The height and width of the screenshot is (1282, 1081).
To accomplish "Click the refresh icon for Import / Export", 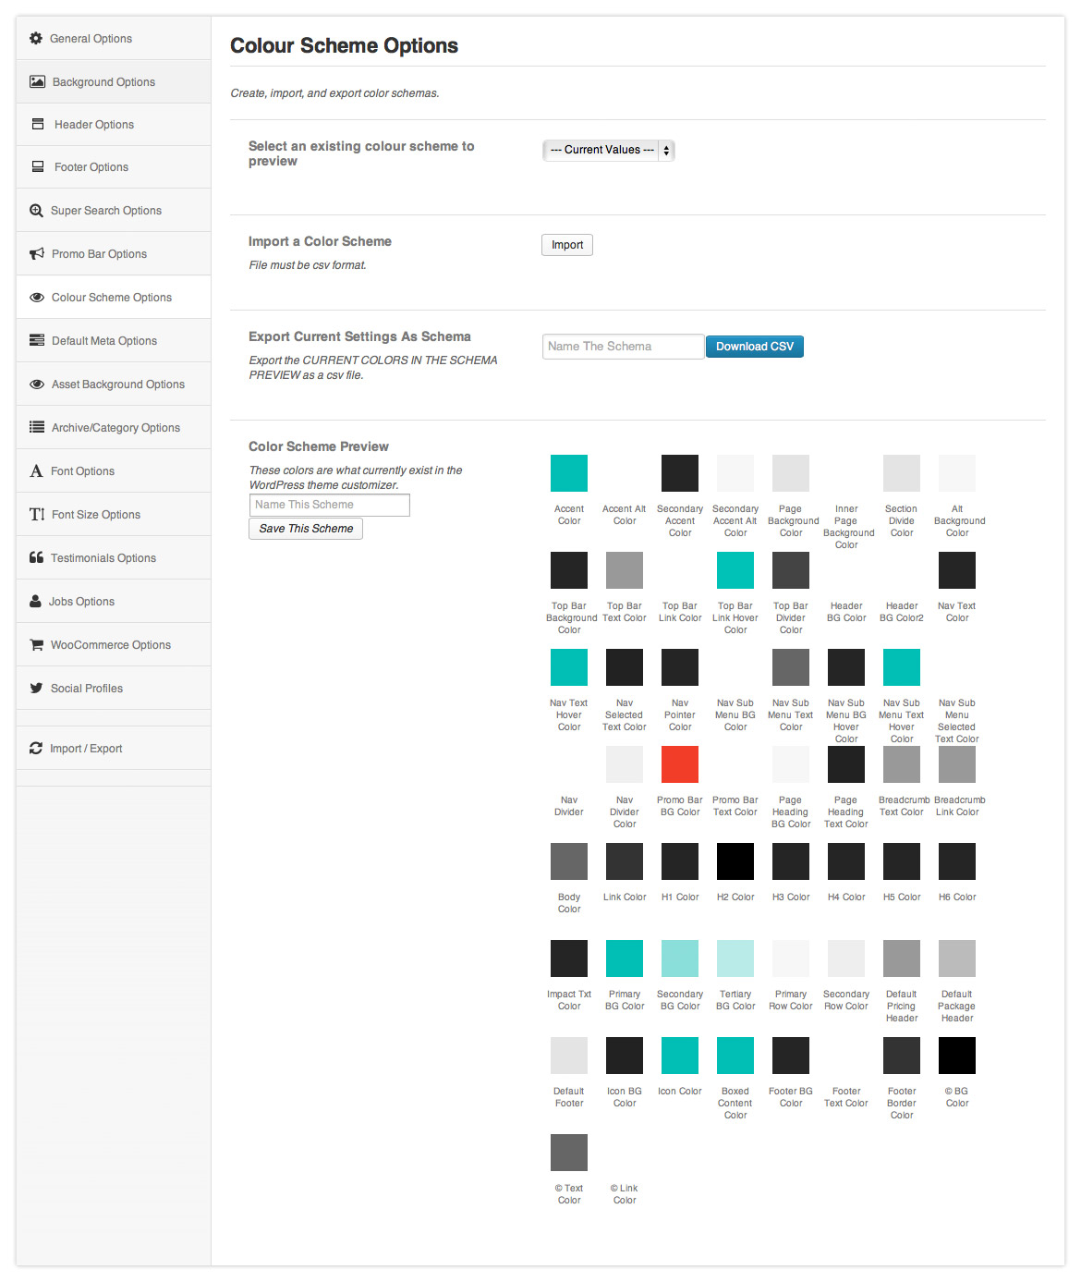I will pos(36,749).
